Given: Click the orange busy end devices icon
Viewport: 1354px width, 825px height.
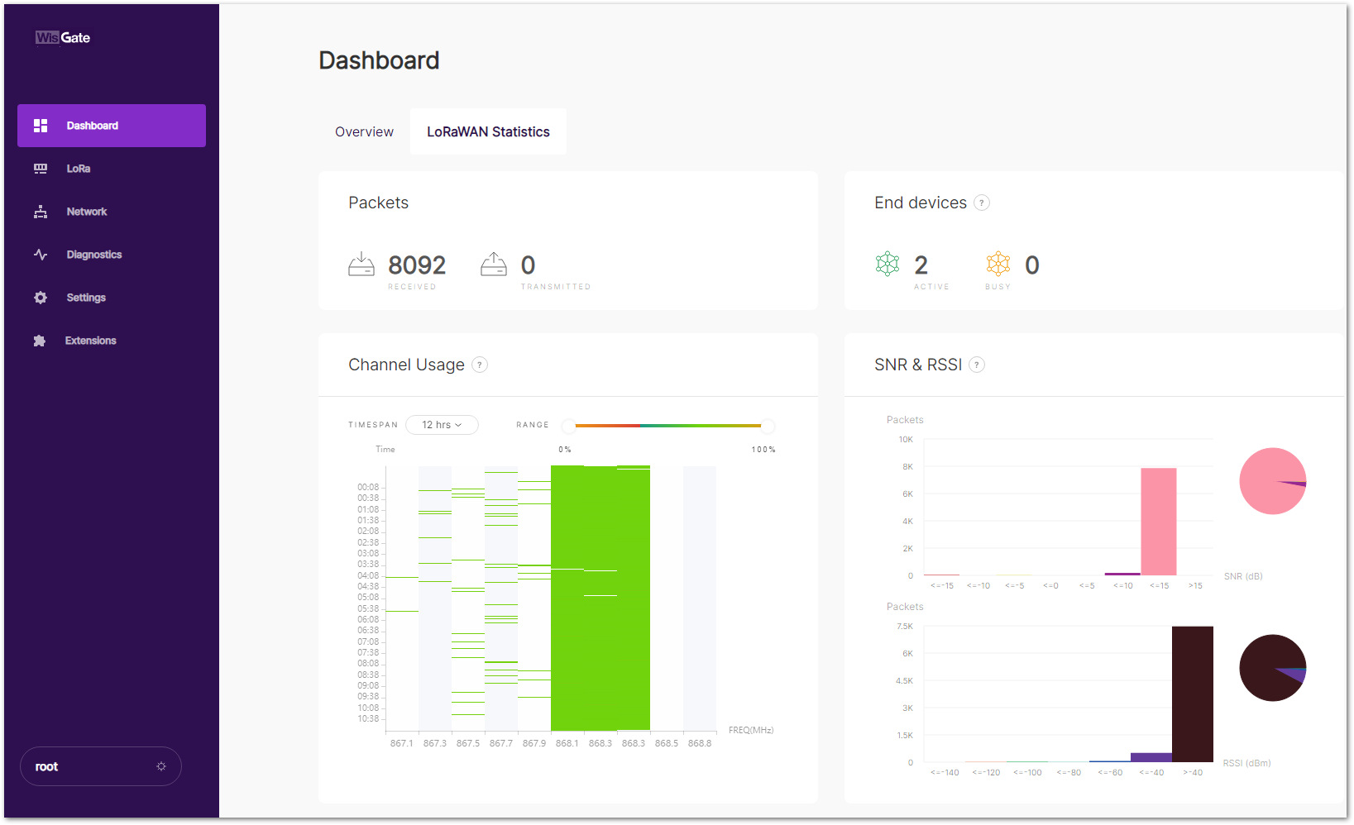Looking at the screenshot, I should (x=998, y=265).
